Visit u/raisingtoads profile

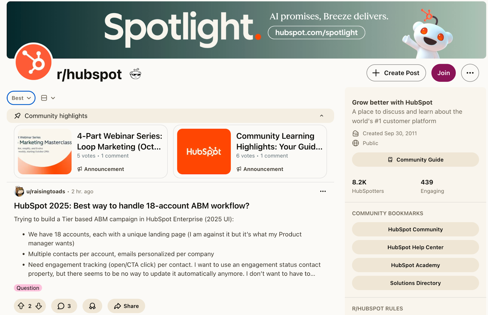[x=45, y=191]
